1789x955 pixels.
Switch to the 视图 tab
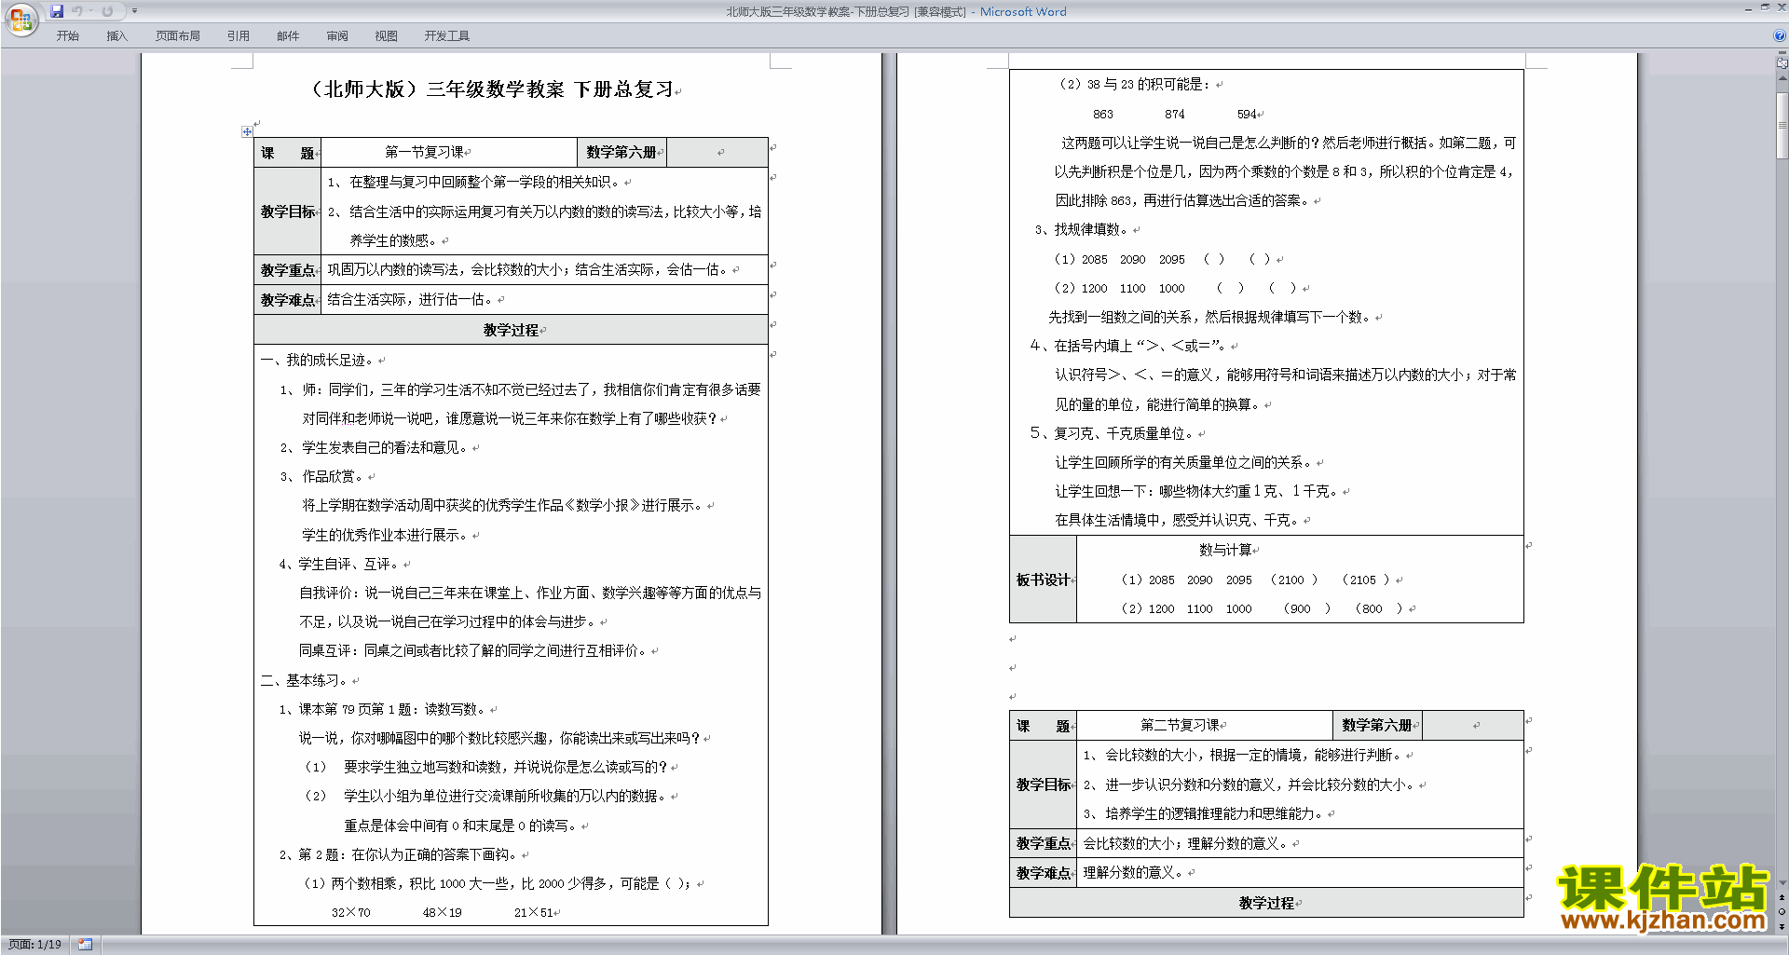coord(387,36)
